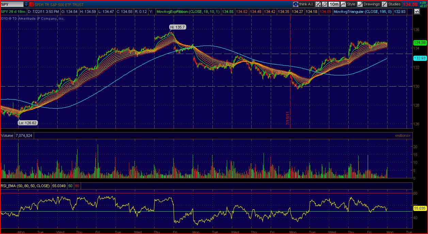Click the RSI_EMA study label
Viewport: 428px width, 234px height.
(26, 186)
